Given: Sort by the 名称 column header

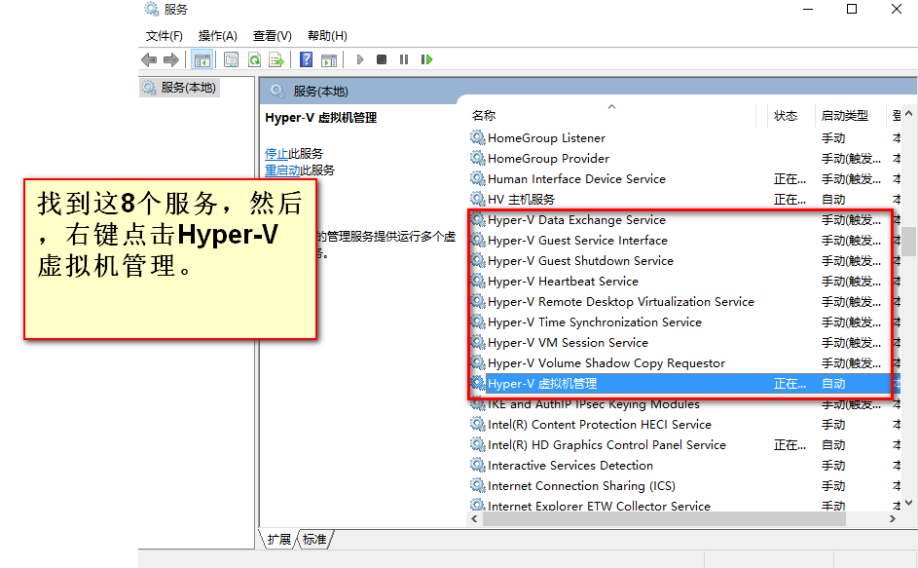Looking at the screenshot, I should pos(484,116).
